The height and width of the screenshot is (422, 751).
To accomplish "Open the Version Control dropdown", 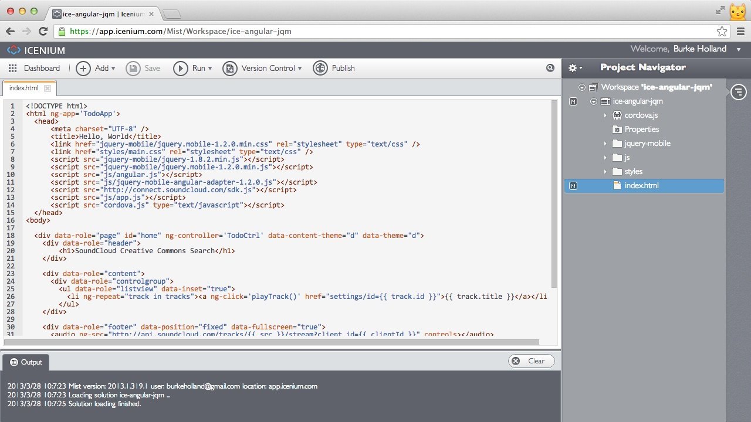I will pos(300,69).
